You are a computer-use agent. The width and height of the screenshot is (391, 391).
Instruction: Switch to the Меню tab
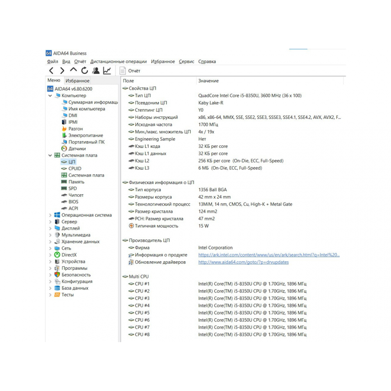pos(54,80)
